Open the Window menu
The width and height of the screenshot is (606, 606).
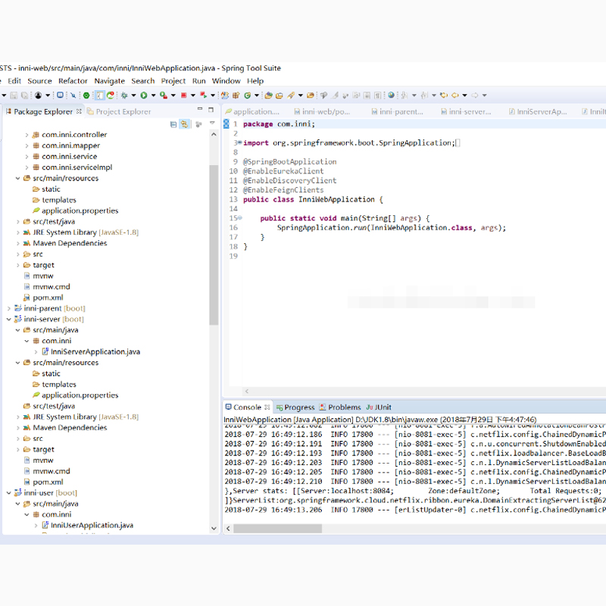(226, 81)
